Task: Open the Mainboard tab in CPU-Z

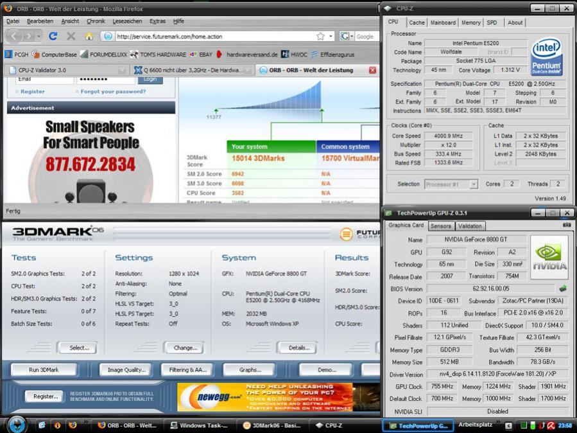Action: point(443,22)
